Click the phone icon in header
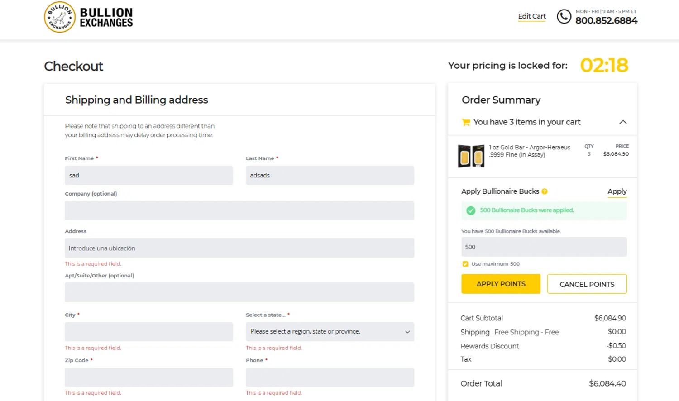 [x=564, y=17]
